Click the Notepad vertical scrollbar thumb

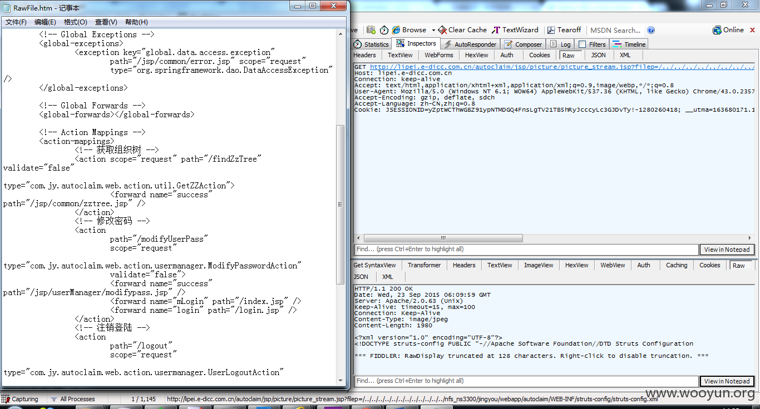coord(340,205)
